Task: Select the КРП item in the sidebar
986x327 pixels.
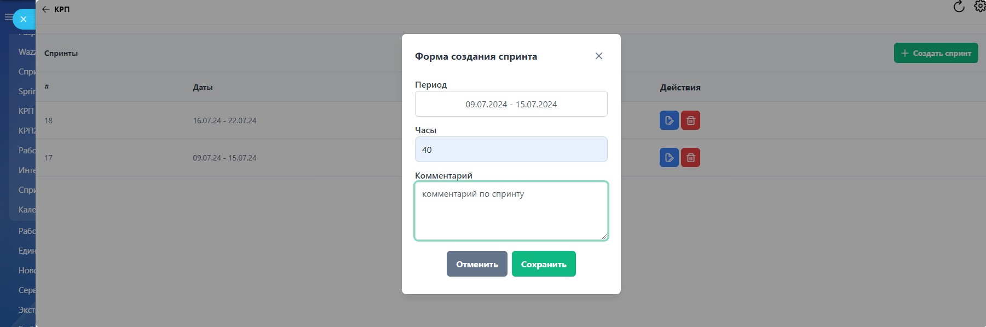Action: 26,111
